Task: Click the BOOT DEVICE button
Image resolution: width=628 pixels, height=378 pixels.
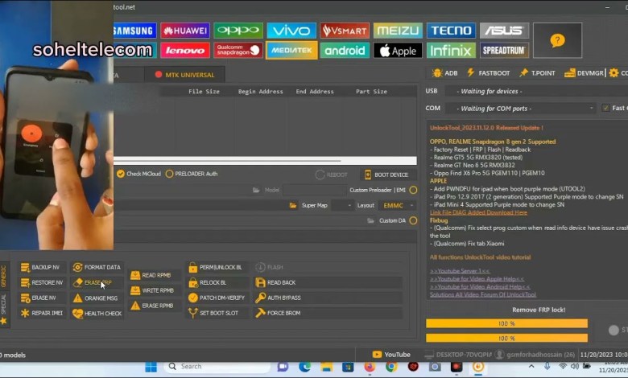Action: click(x=386, y=175)
